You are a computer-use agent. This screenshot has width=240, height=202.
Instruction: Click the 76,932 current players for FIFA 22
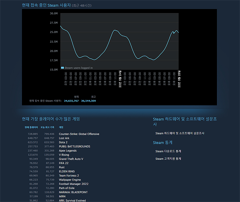(x=33, y=163)
